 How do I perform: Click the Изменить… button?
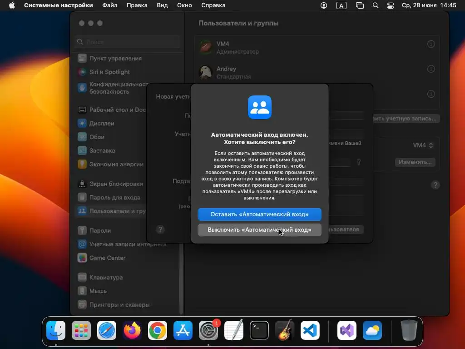tap(415, 162)
